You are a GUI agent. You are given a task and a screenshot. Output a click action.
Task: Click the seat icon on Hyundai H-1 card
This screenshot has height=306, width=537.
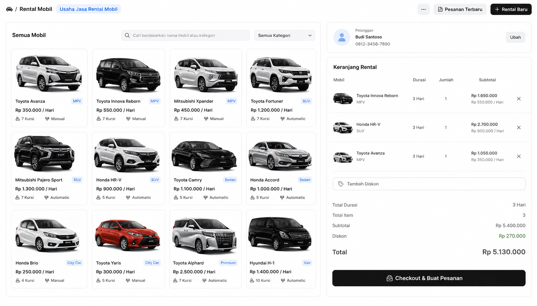pos(252,280)
